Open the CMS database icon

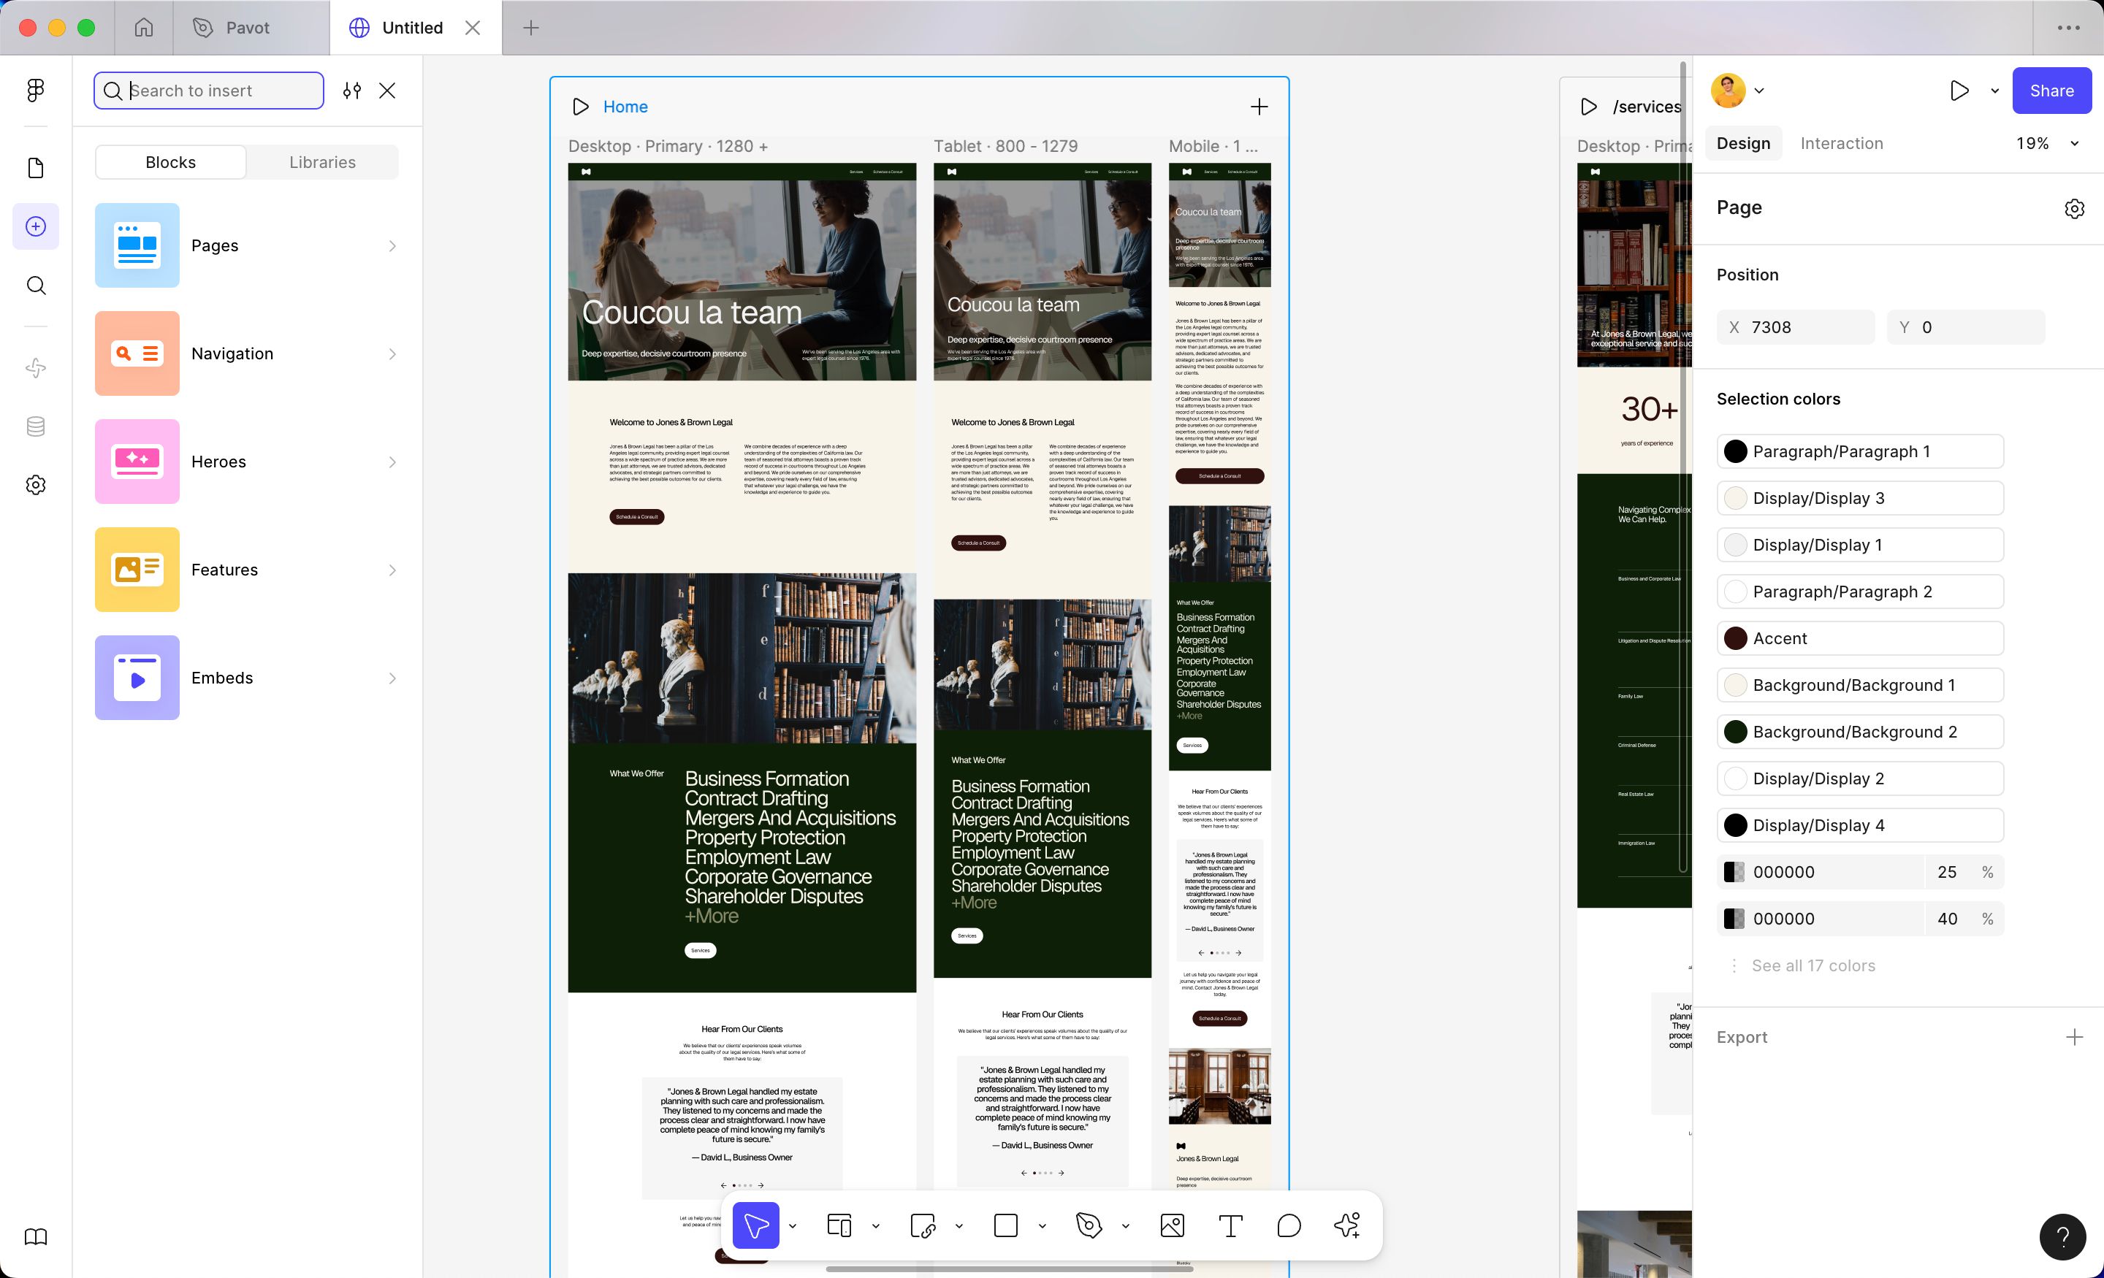[x=36, y=427]
